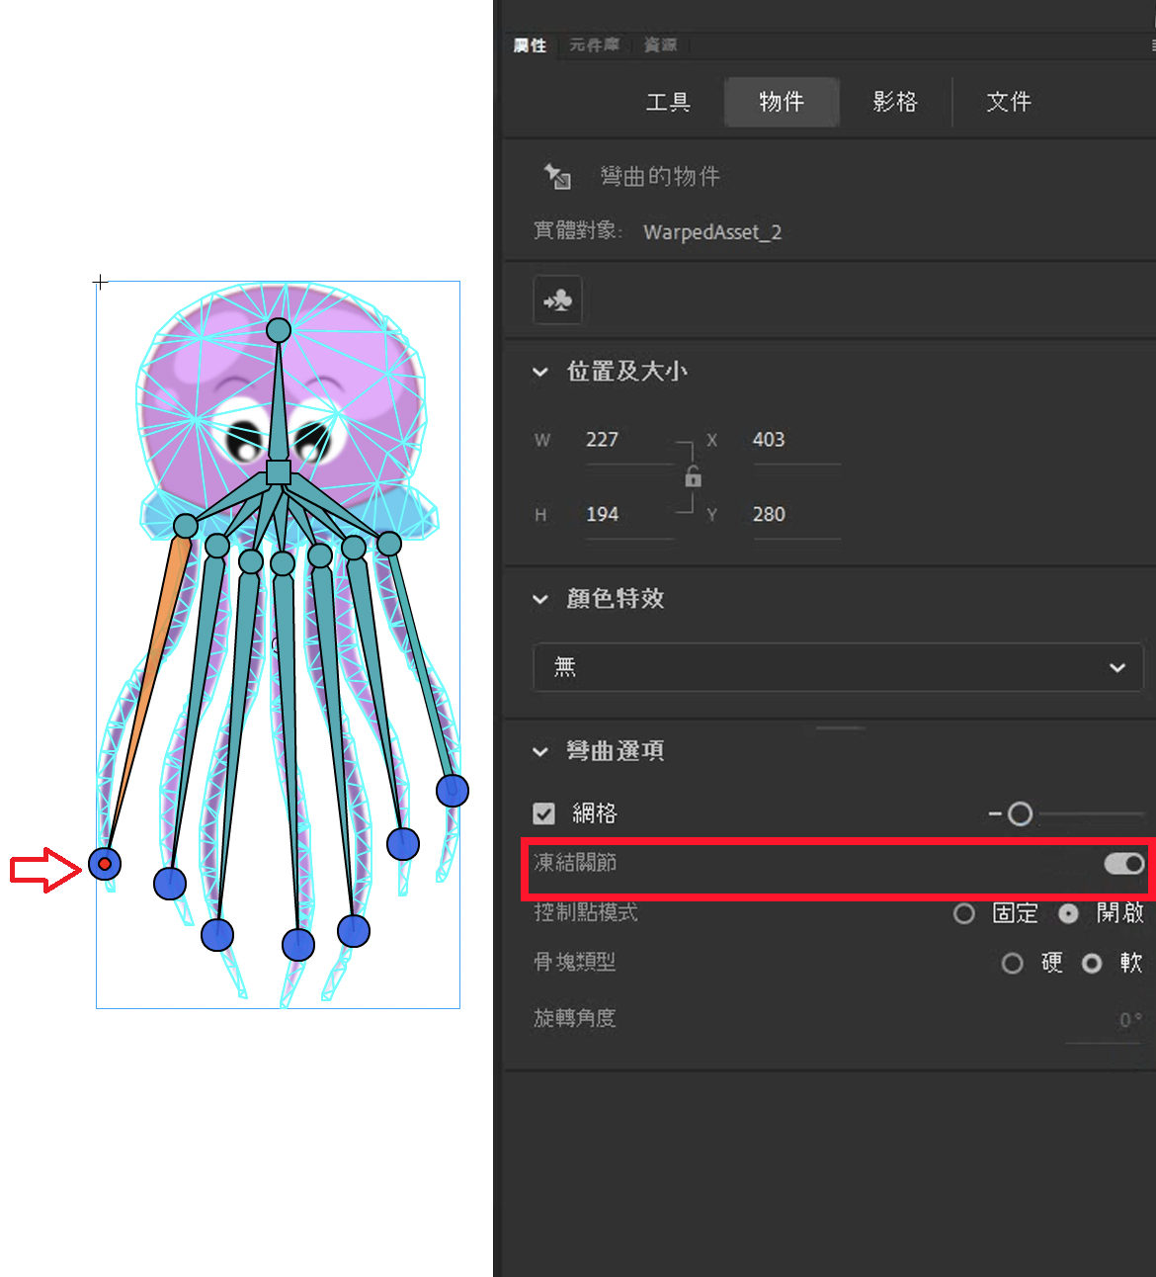Select 開啟 control point mode

click(1068, 913)
